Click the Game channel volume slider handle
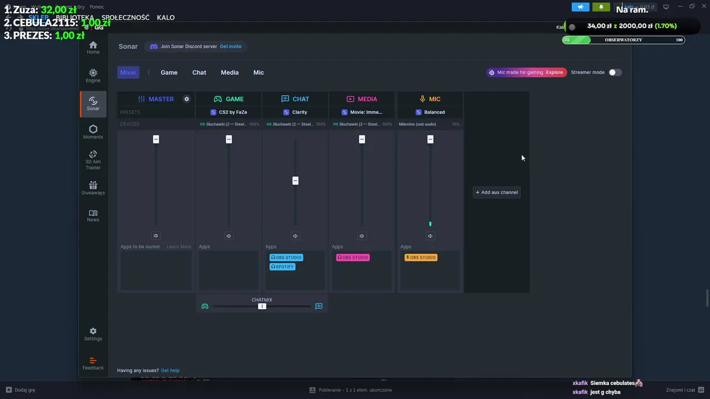Image resolution: width=710 pixels, height=399 pixels. 229,139
